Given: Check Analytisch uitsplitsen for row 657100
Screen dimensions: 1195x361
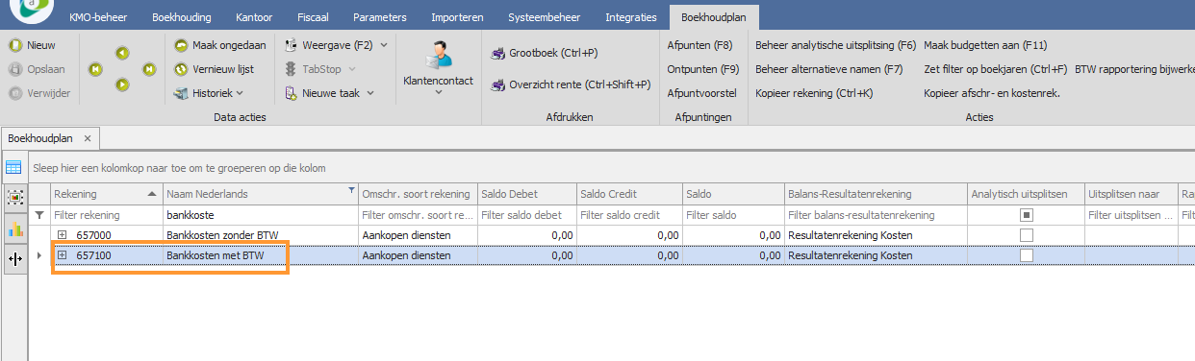Looking at the screenshot, I should 1027,255.
